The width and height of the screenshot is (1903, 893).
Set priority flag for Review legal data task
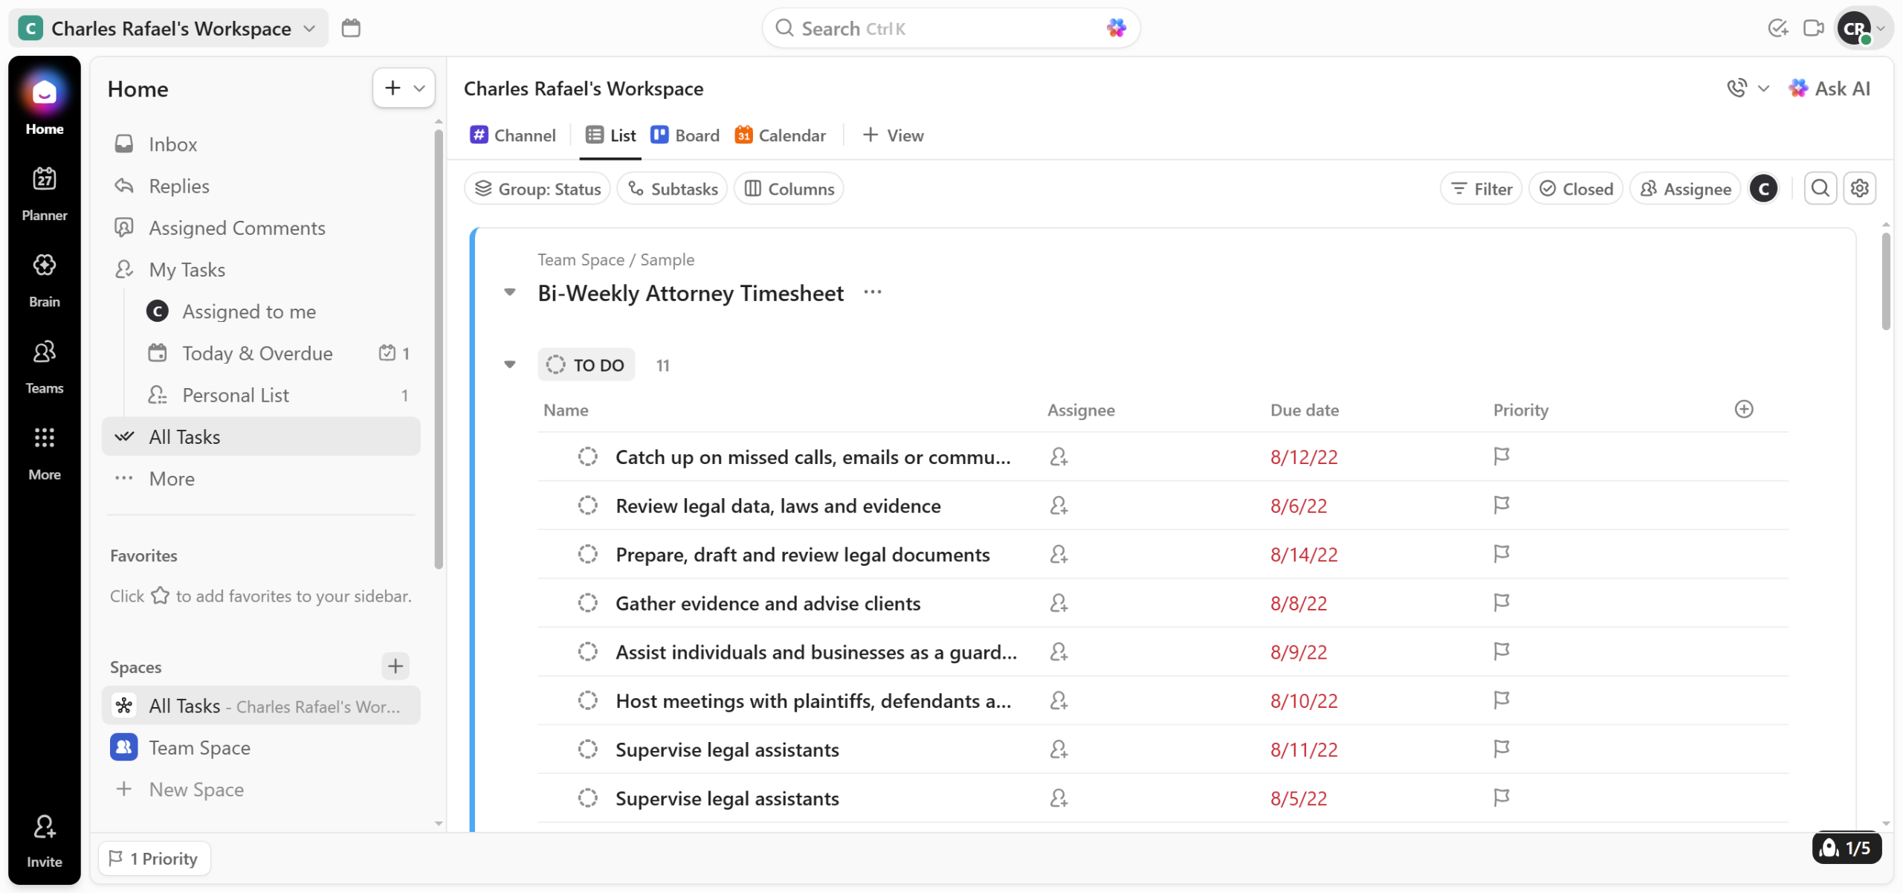pos(1501,506)
